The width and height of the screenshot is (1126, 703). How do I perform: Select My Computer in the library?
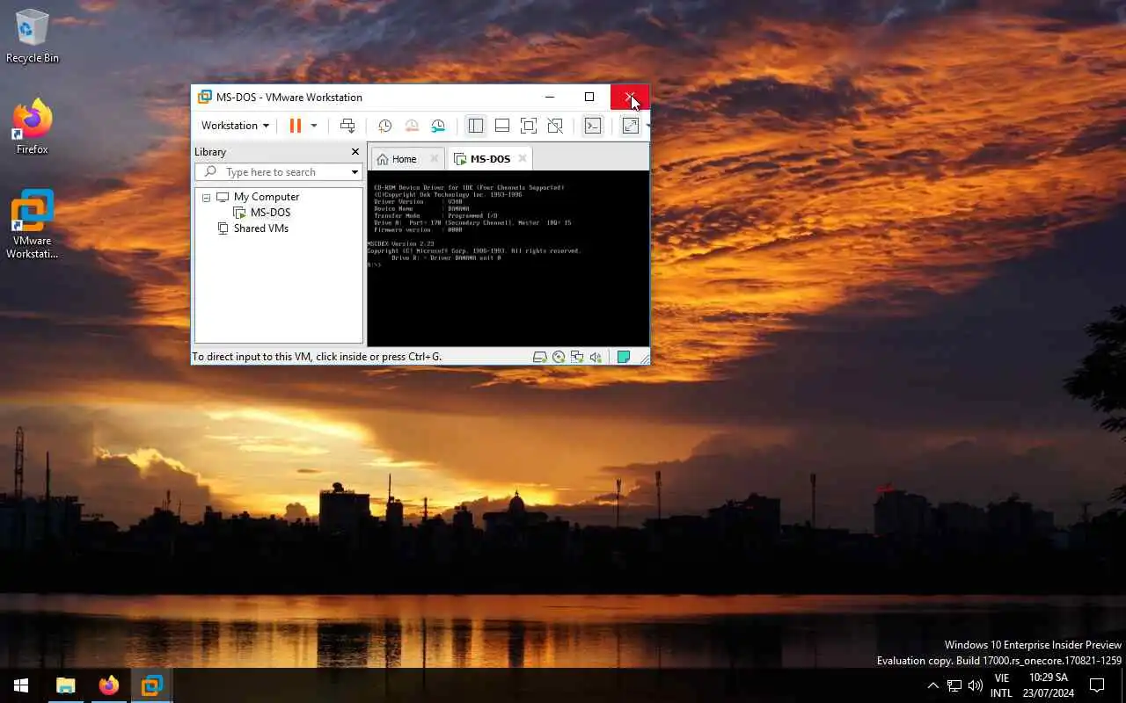coord(267,197)
